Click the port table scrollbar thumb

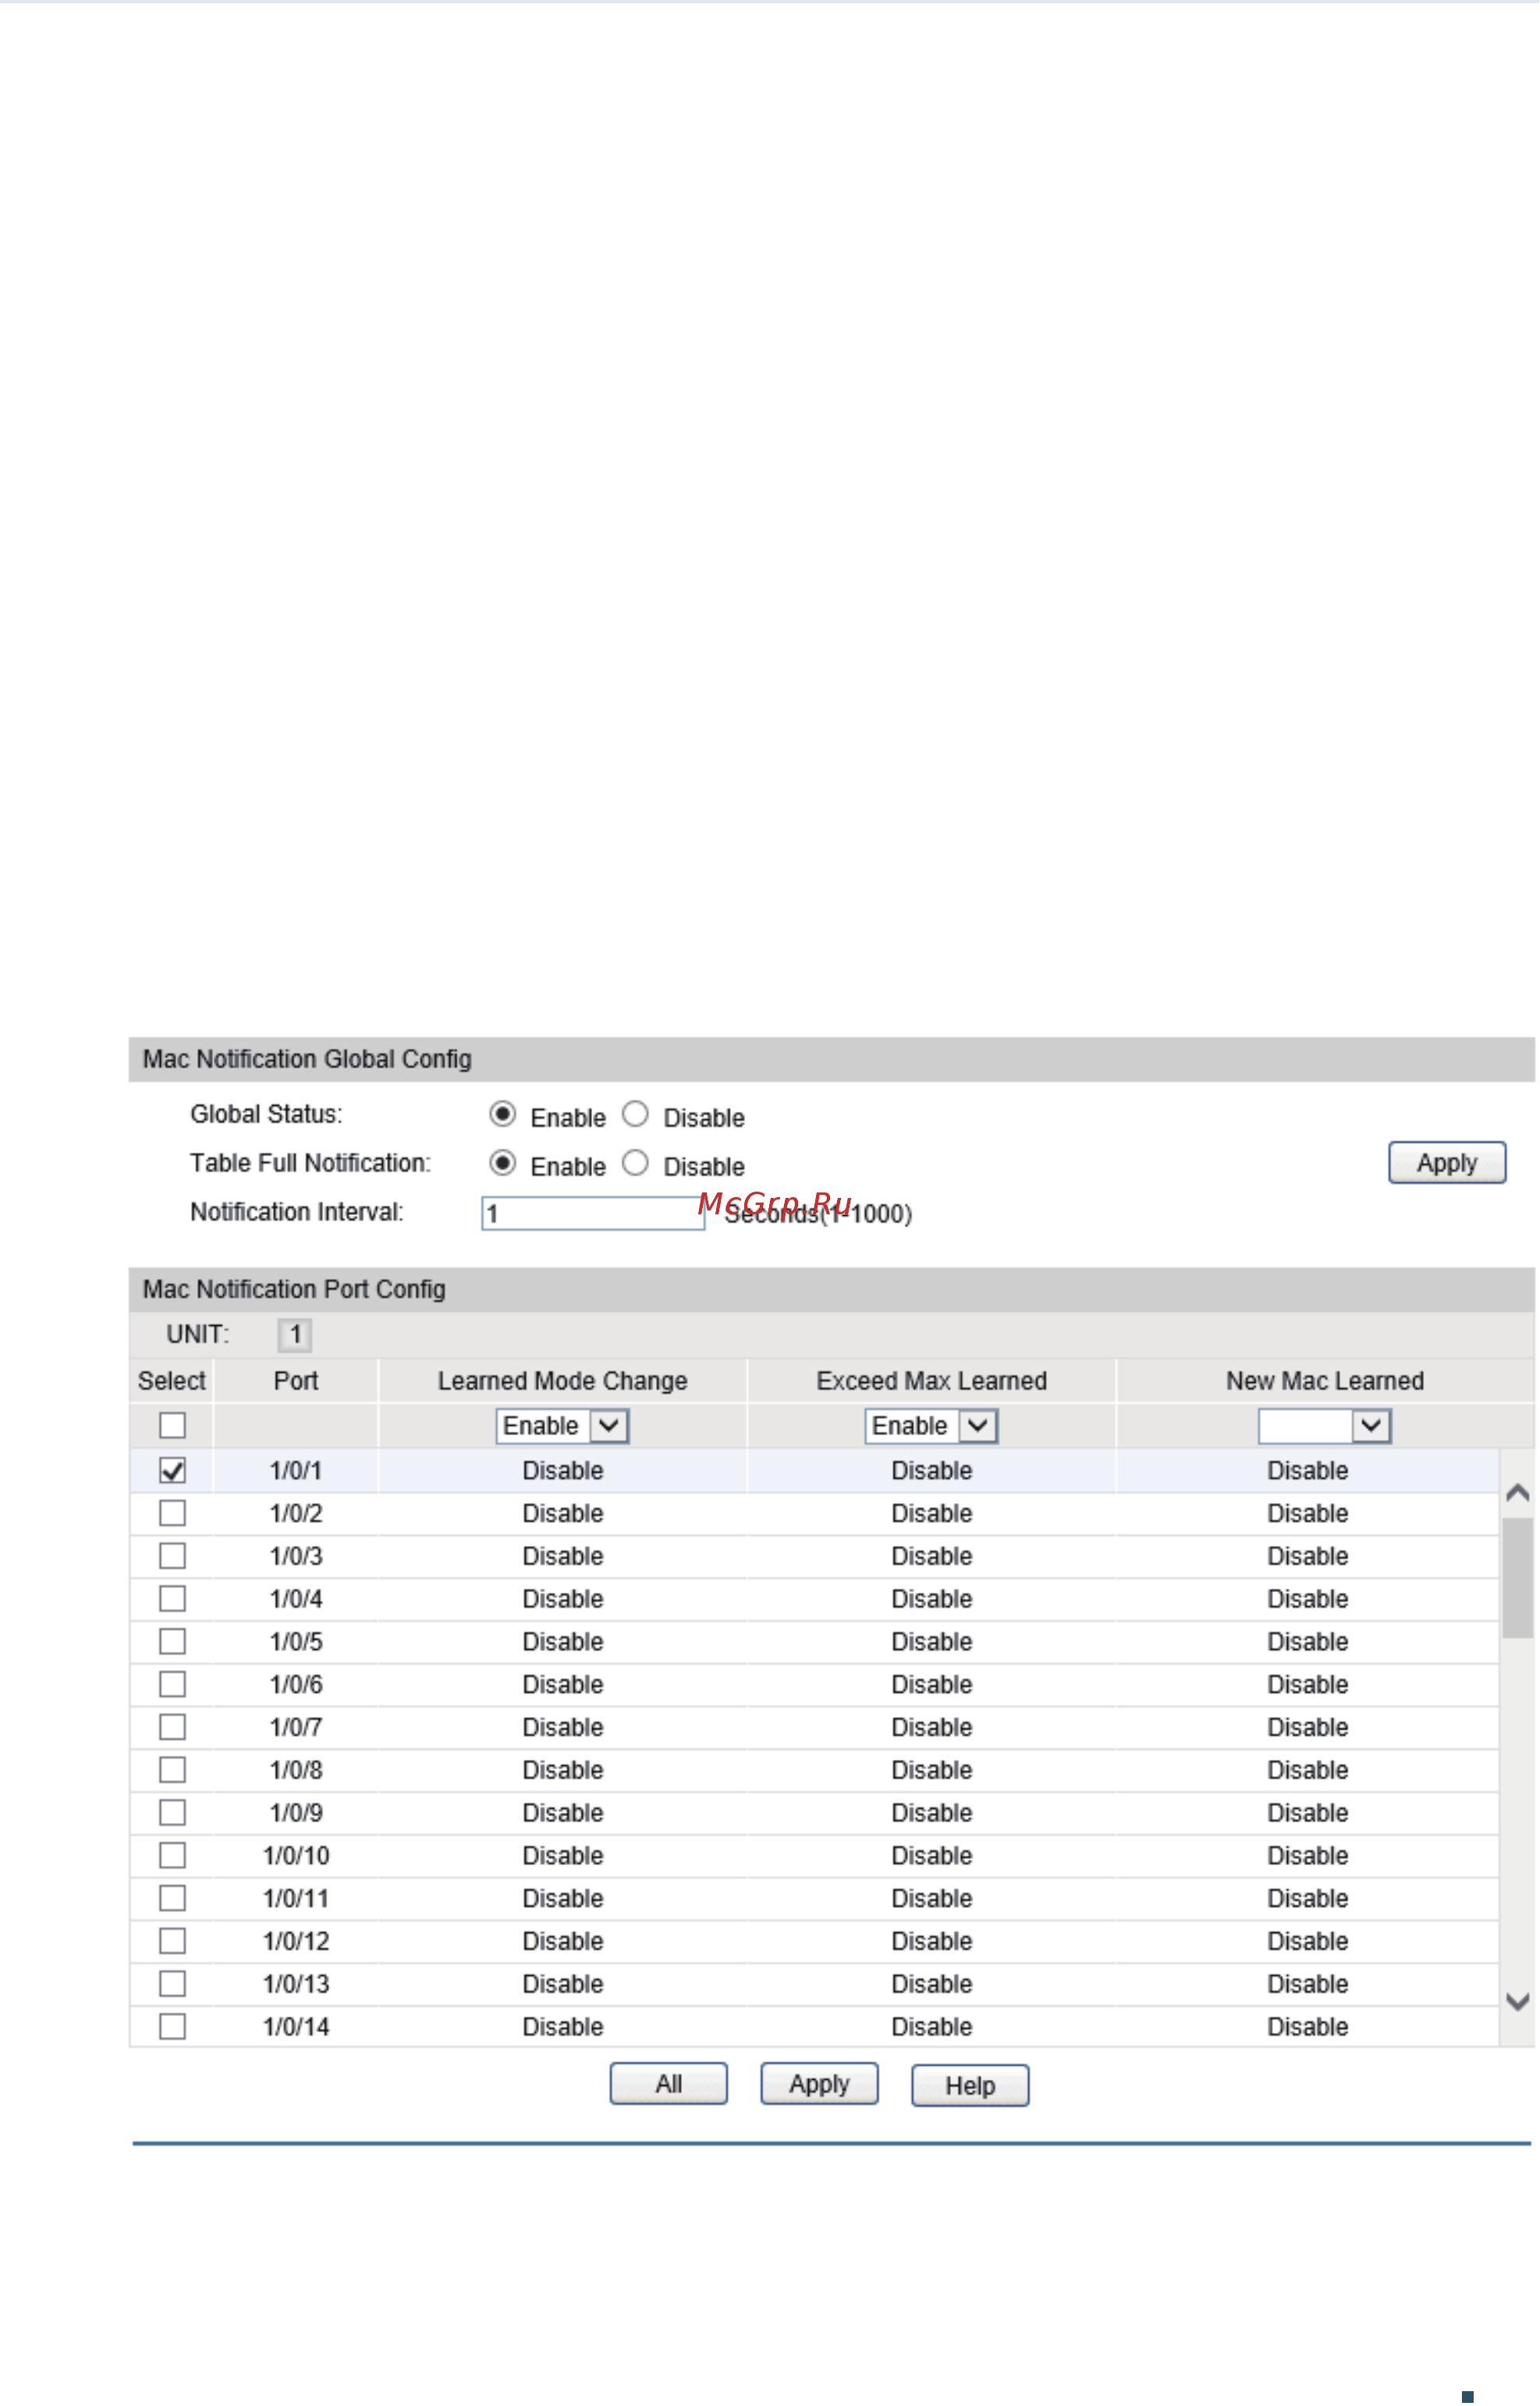coord(1518,1580)
